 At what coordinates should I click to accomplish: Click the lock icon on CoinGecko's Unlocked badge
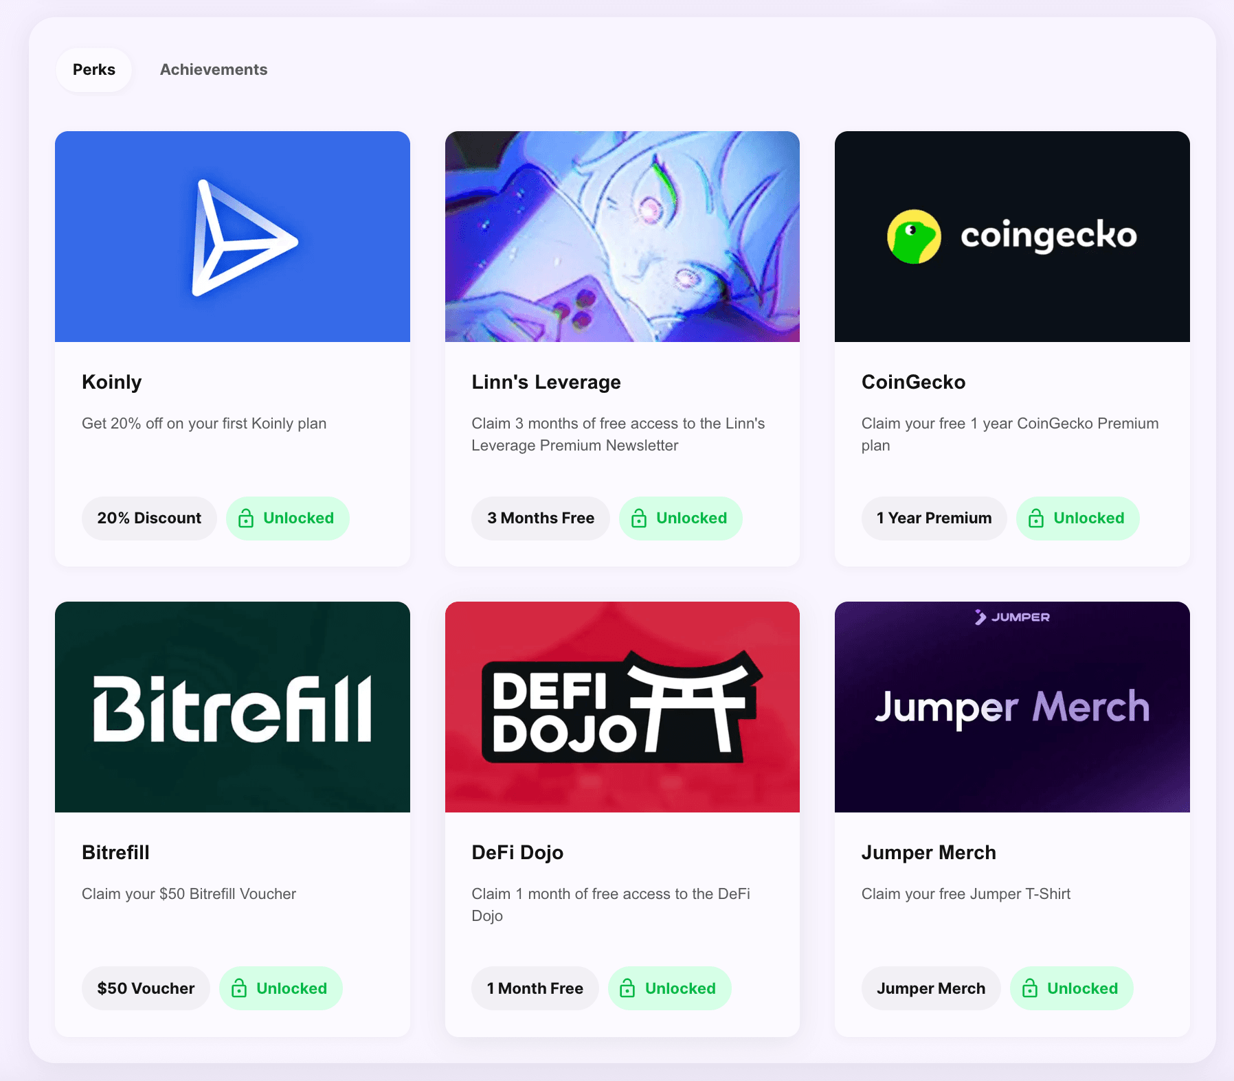coord(1036,519)
